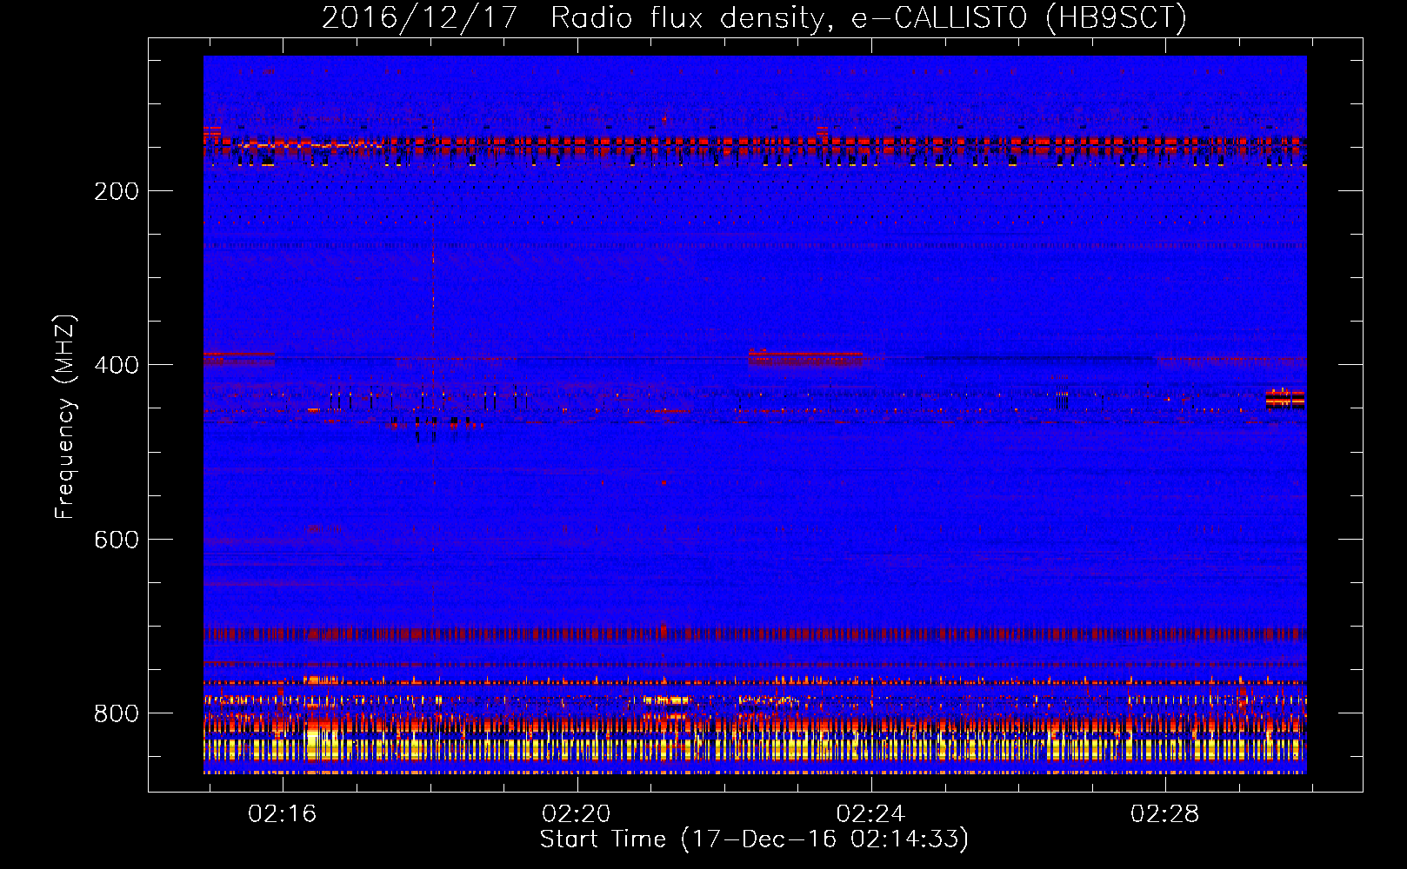Select the 200 frequency axis label
The height and width of the screenshot is (869, 1407).
(117, 191)
